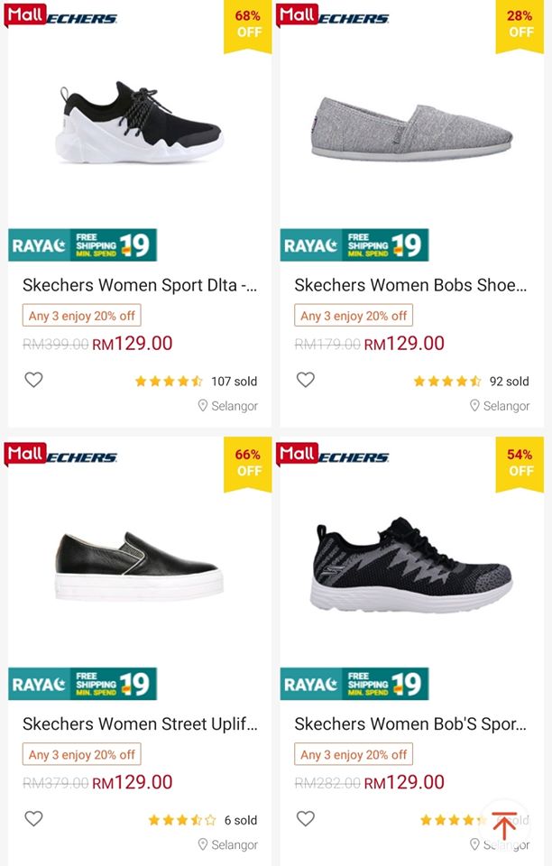The height and width of the screenshot is (866, 552).
Task: Tap the 68% OFF discount badge
Action: pos(248,24)
